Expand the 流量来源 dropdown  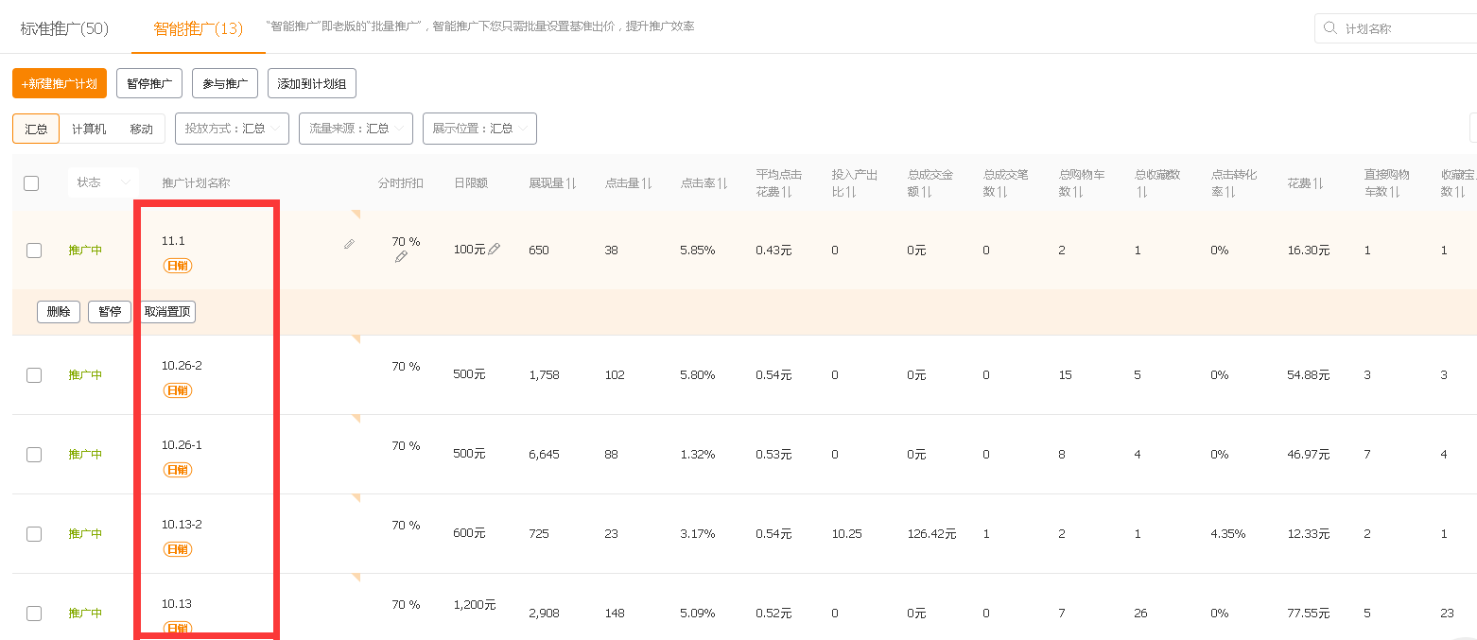(x=356, y=129)
